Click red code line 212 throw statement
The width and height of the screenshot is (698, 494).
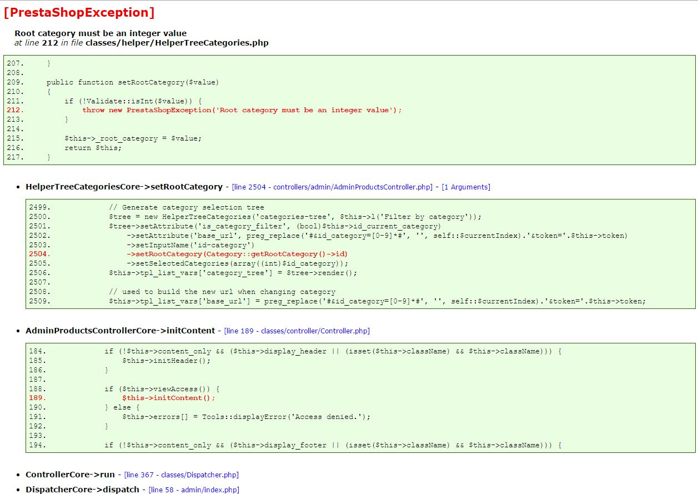pyautogui.click(x=242, y=110)
